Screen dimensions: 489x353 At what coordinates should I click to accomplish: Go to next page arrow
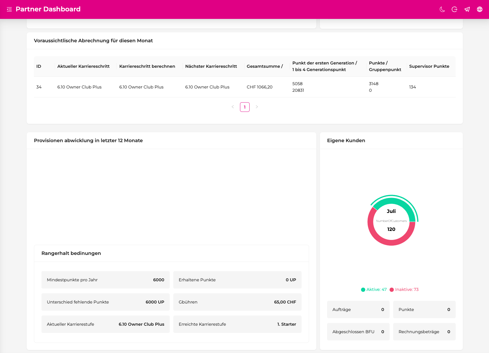coord(257,107)
